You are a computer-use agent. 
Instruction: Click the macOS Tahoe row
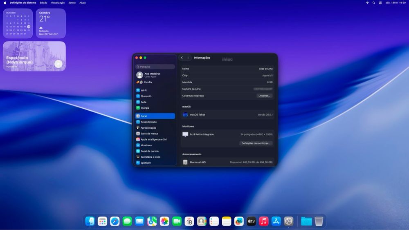227,115
